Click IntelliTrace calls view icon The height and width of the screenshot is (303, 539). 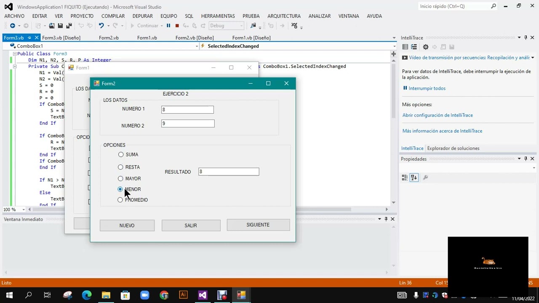[414, 47]
